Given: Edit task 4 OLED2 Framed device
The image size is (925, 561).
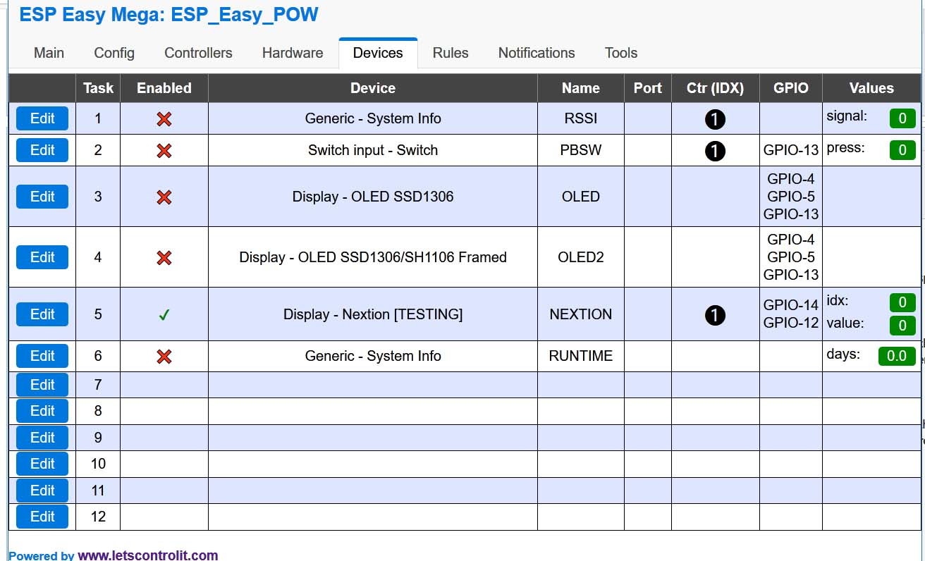Looking at the screenshot, I should [x=42, y=257].
